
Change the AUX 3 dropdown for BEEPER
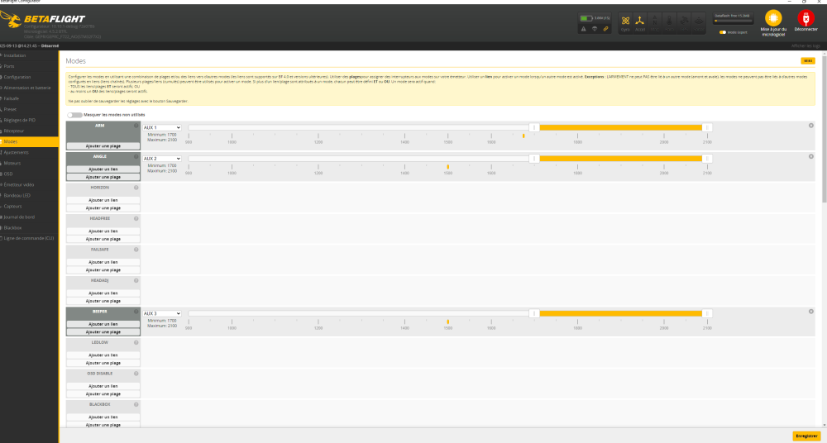[161, 313]
